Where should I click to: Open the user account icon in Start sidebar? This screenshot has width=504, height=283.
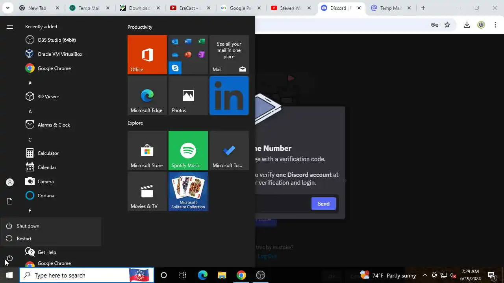pyautogui.click(x=10, y=182)
